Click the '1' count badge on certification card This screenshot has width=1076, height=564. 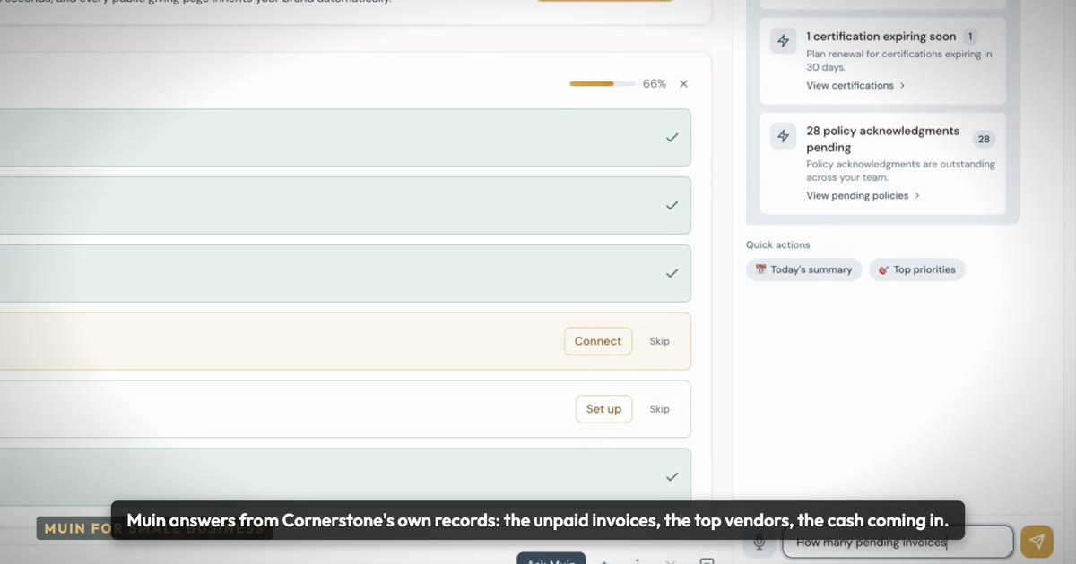970,37
